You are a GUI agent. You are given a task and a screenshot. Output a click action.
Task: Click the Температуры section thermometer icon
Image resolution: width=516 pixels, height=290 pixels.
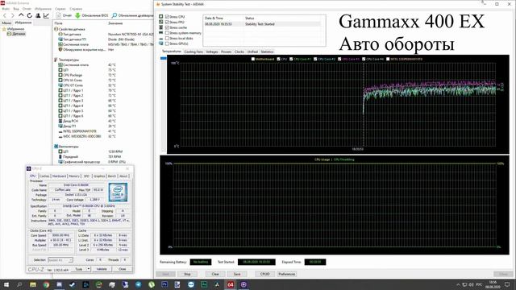coord(56,60)
